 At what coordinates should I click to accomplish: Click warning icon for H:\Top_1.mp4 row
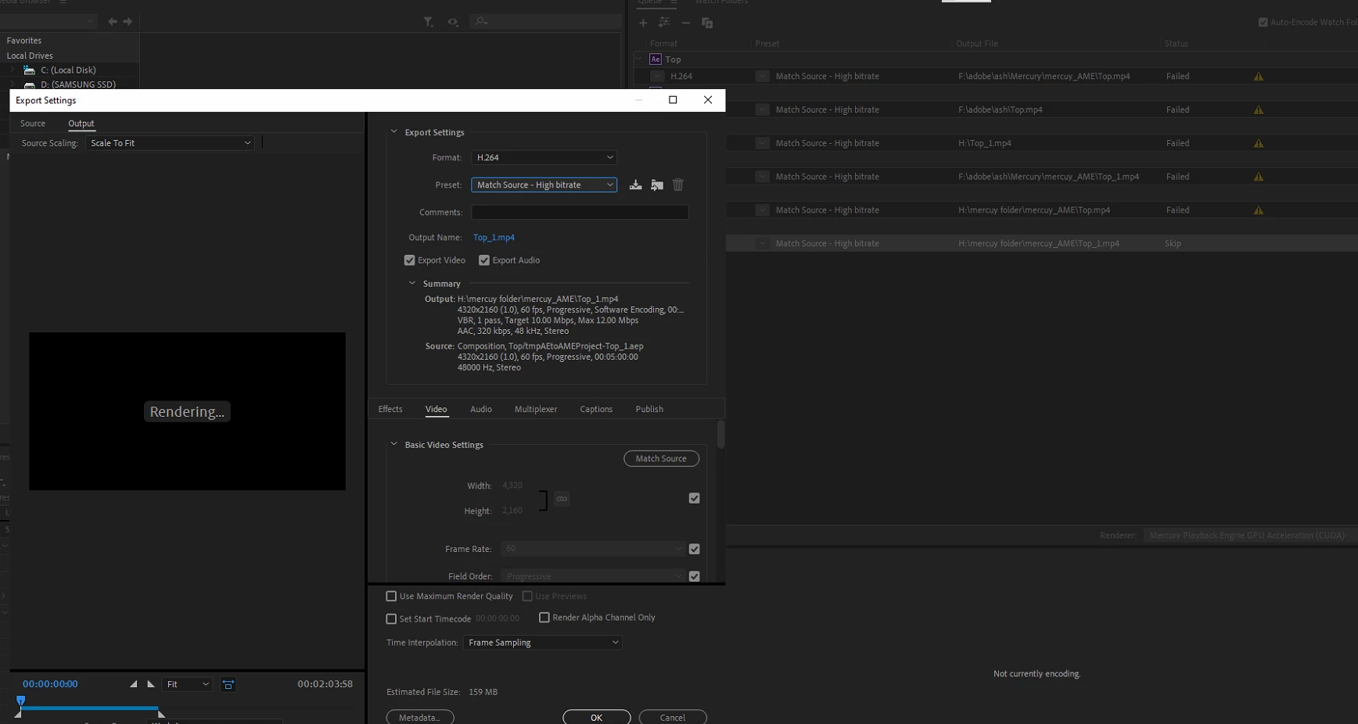(1259, 144)
